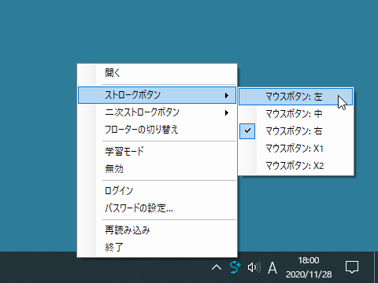Open the Action Center notification icon
Image resolution: width=378 pixels, height=283 pixels.
click(352, 267)
